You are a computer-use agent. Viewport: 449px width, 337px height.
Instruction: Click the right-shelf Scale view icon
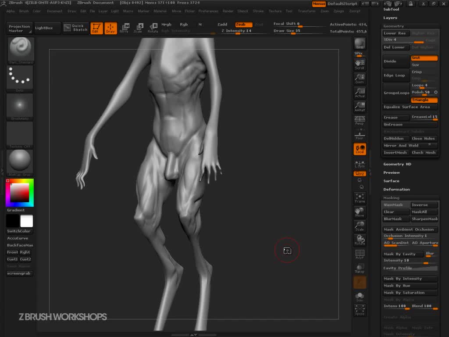pos(360,226)
